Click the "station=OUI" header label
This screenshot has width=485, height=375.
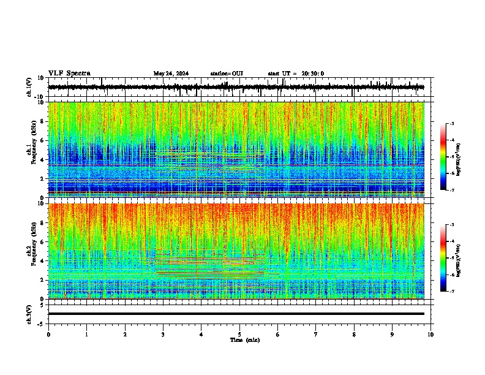[x=227, y=74]
